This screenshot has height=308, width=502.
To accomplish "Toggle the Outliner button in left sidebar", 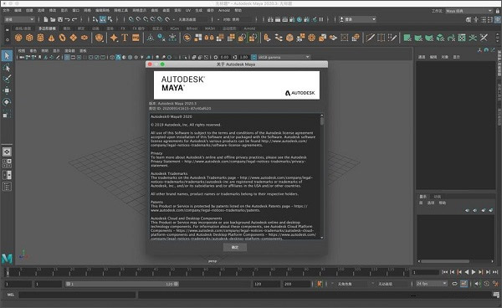I will tap(7, 187).
